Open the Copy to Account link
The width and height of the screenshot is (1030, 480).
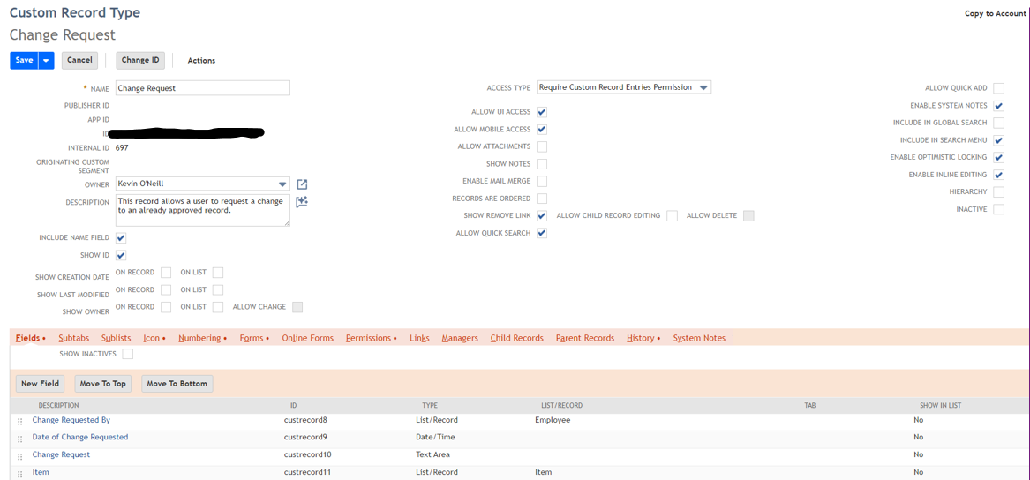click(x=995, y=14)
